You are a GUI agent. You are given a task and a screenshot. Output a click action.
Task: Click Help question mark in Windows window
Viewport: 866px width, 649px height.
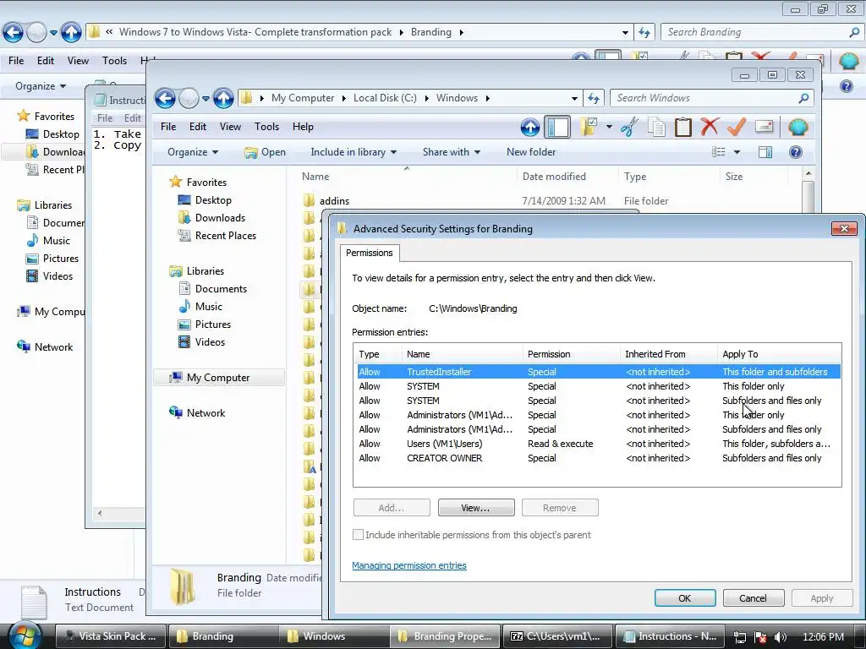(x=796, y=152)
